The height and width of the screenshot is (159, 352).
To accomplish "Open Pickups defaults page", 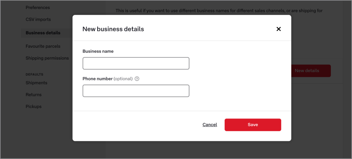I will [x=33, y=107].
